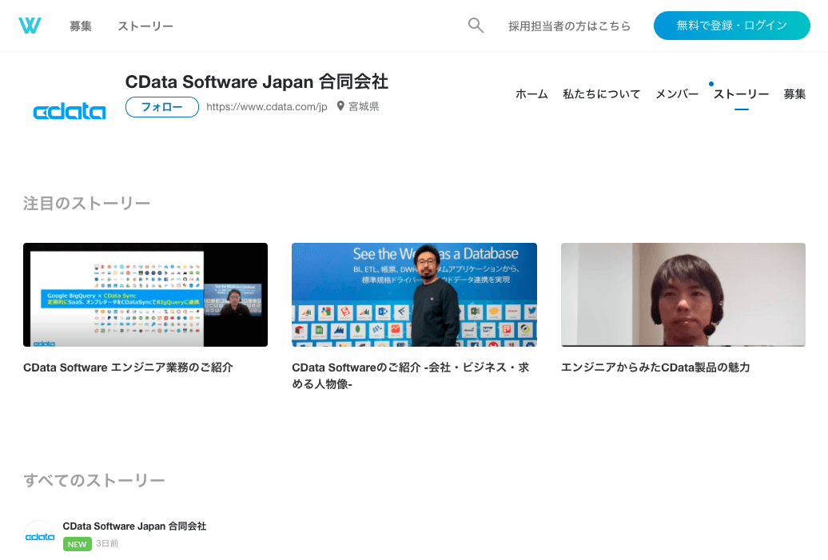828x560 pixels.
Task: Click the 宮城県 location text
Action: (364, 106)
